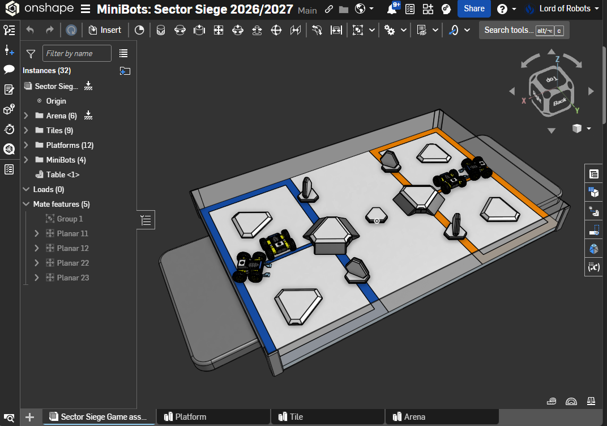Click the Filter by name field
The width and height of the screenshot is (607, 426).
[x=76, y=53]
